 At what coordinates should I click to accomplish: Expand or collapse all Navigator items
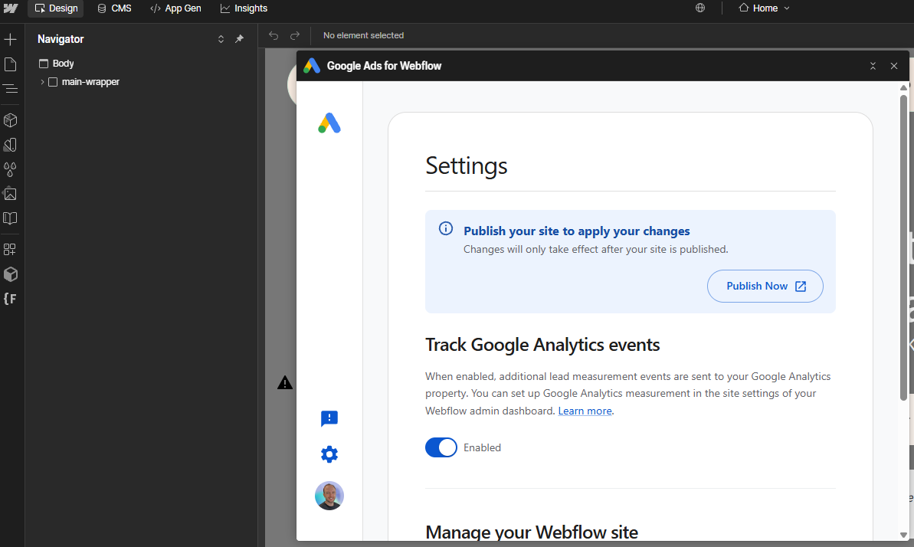coord(221,39)
